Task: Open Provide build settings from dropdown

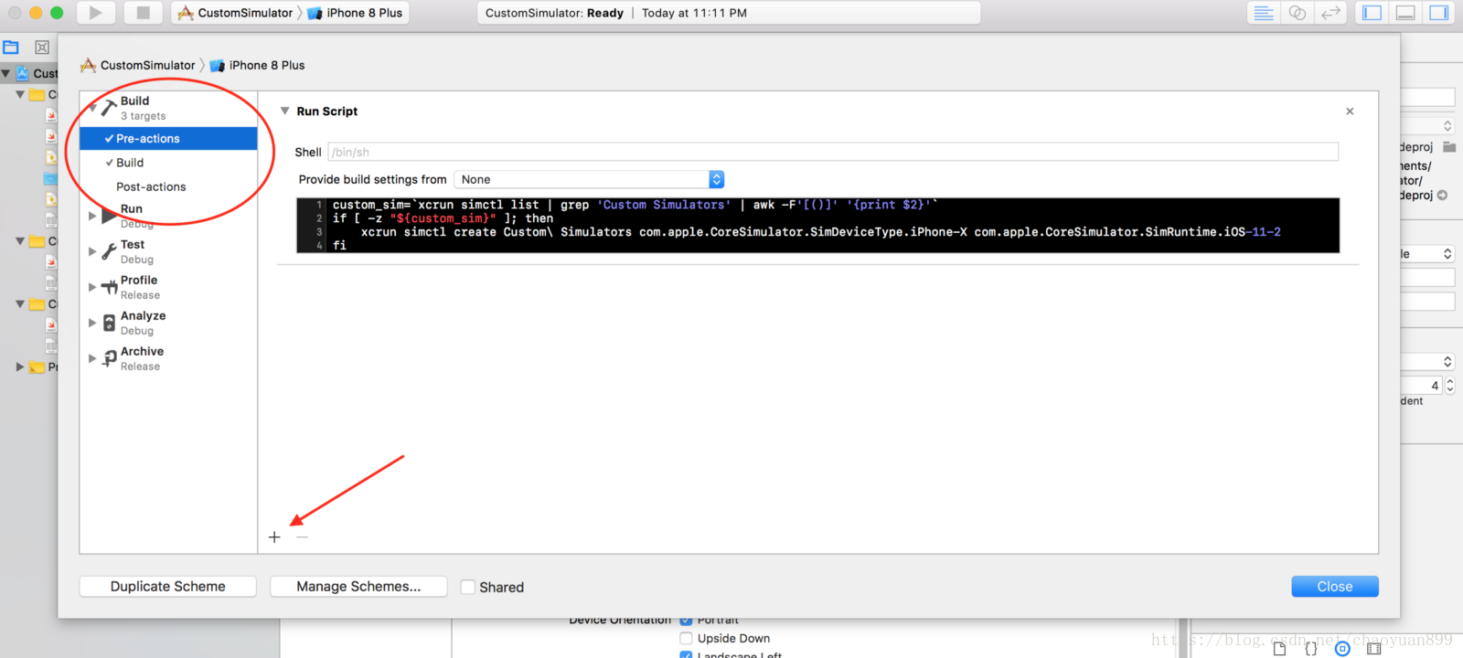Action: [x=589, y=179]
